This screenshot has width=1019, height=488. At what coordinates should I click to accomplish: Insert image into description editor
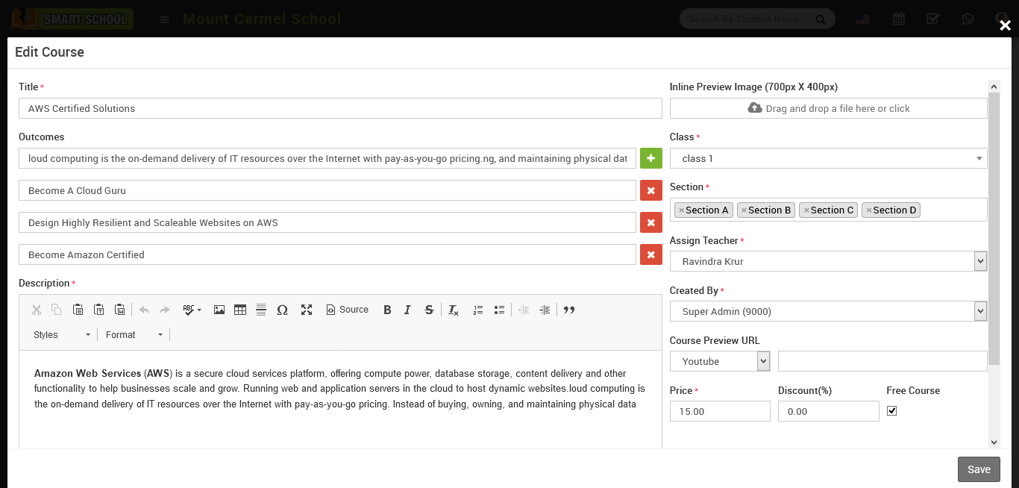219,310
